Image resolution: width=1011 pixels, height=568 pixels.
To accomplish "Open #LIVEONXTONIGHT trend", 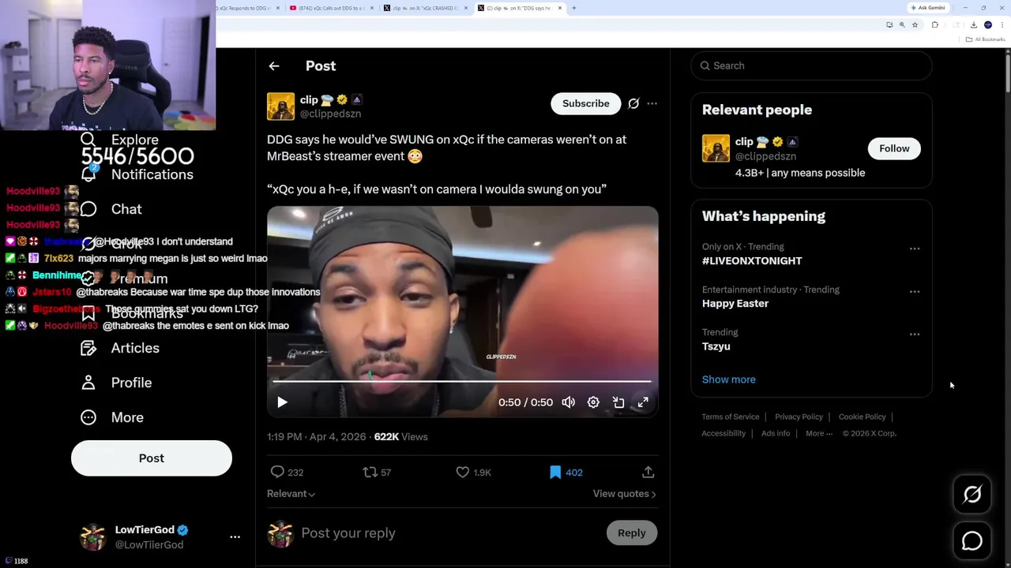I will pyautogui.click(x=752, y=260).
